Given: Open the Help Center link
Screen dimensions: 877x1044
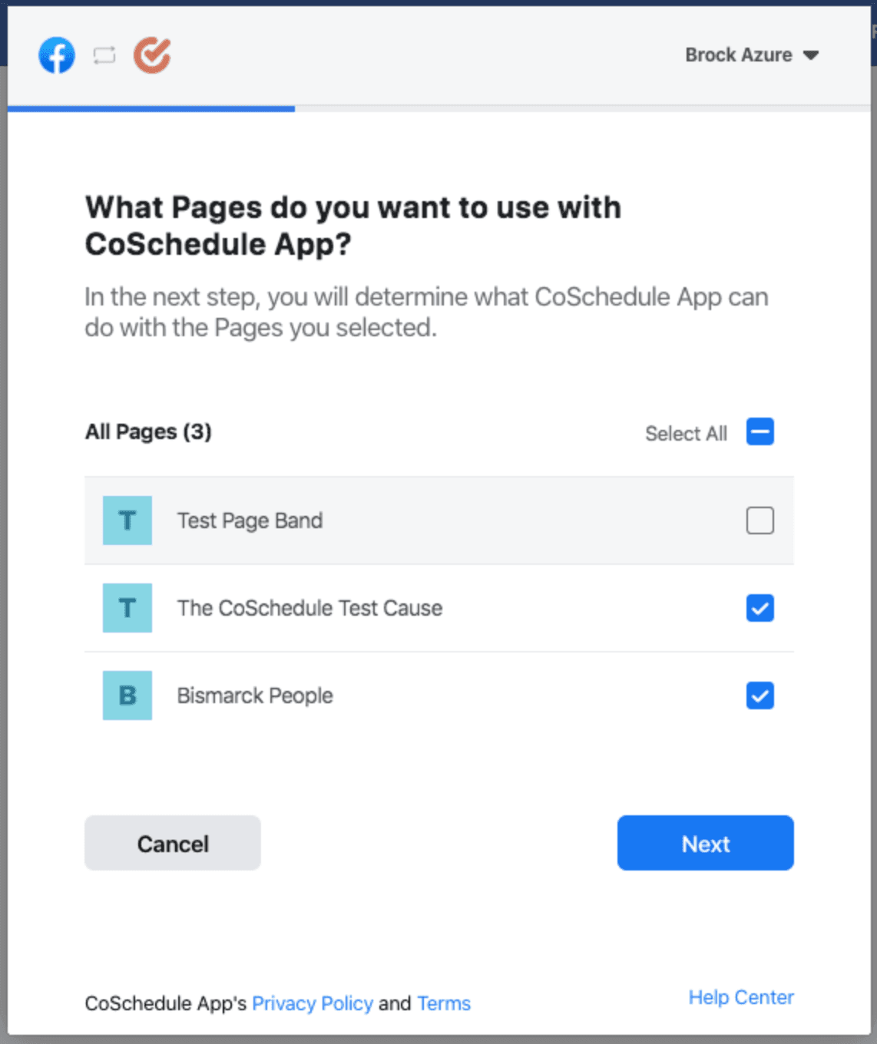Looking at the screenshot, I should 741,997.
